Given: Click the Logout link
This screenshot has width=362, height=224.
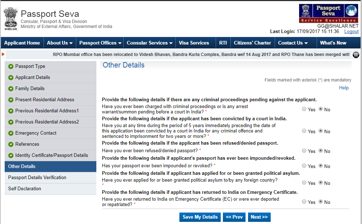Looking at the screenshot, I should (351, 31).
